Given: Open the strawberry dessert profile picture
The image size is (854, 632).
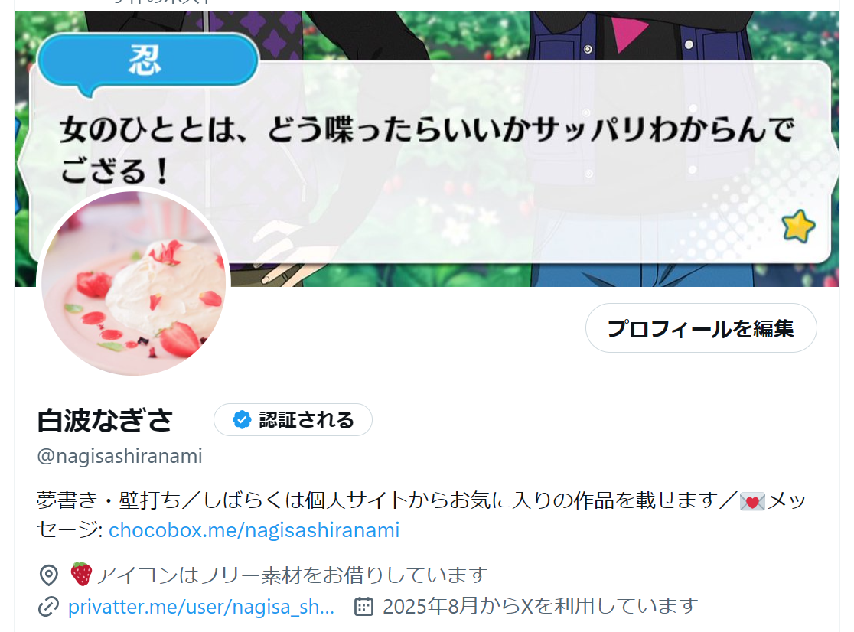Looking at the screenshot, I should (133, 283).
